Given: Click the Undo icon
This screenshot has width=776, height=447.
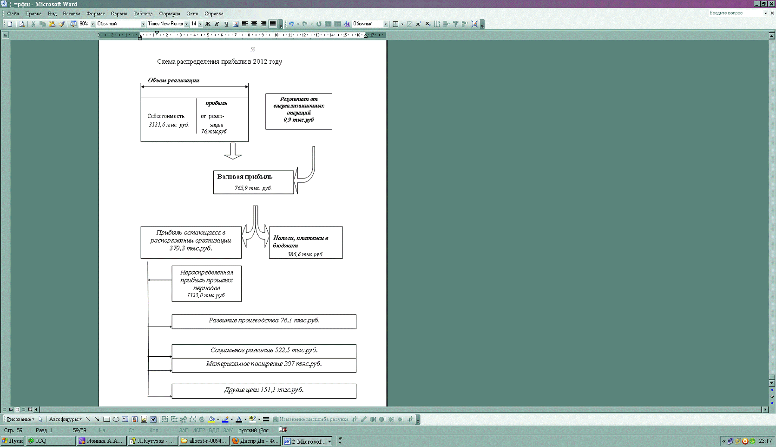Looking at the screenshot, I should point(291,24).
